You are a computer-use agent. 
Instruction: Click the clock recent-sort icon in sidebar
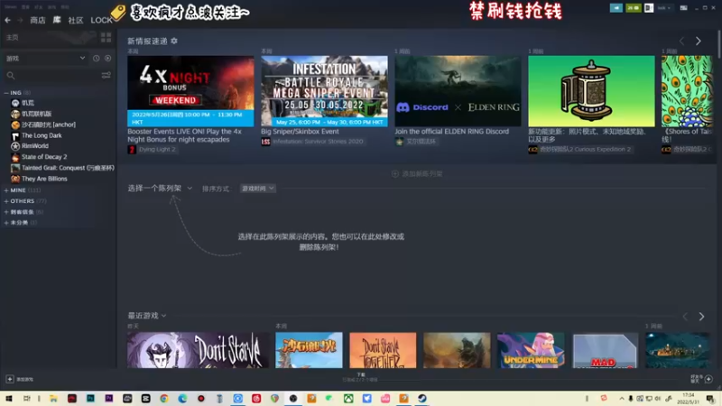pos(97,59)
